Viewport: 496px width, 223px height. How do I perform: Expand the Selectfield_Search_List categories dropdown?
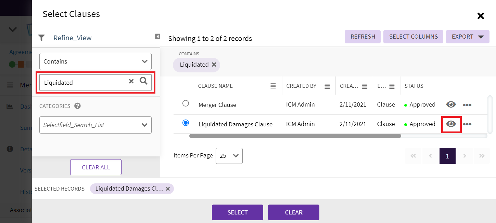pos(96,125)
